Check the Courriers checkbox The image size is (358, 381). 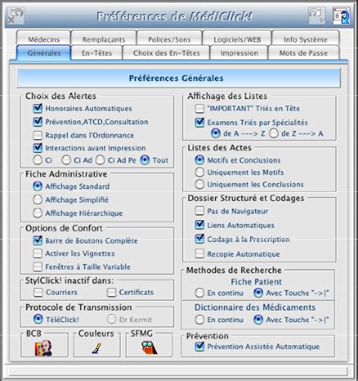tap(39, 293)
